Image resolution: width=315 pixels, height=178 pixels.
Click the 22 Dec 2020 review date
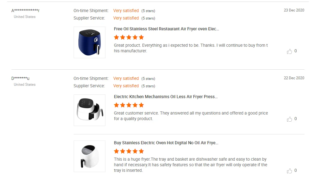click(294, 78)
